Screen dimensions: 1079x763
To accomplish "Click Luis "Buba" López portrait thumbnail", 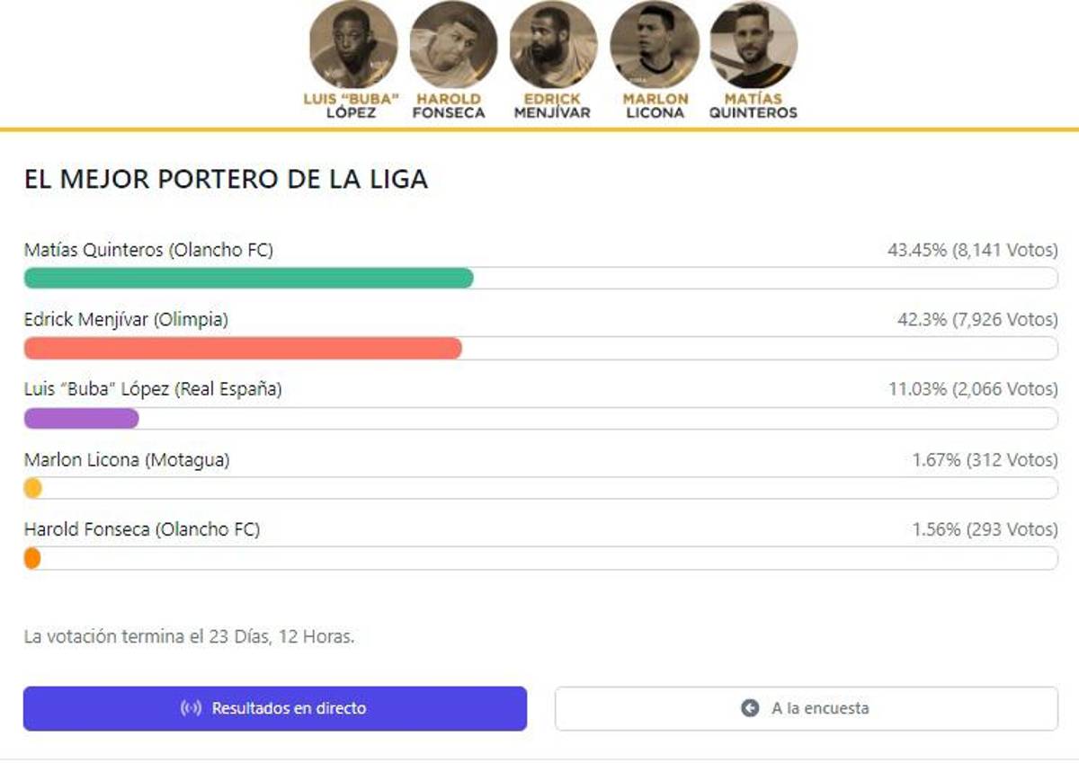I will pos(352,43).
